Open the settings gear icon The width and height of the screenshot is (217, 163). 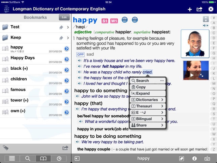point(211,9)
